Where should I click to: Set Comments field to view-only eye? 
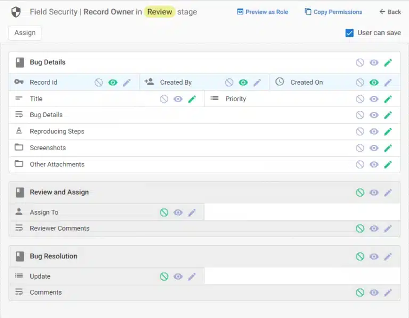point(374,292)
